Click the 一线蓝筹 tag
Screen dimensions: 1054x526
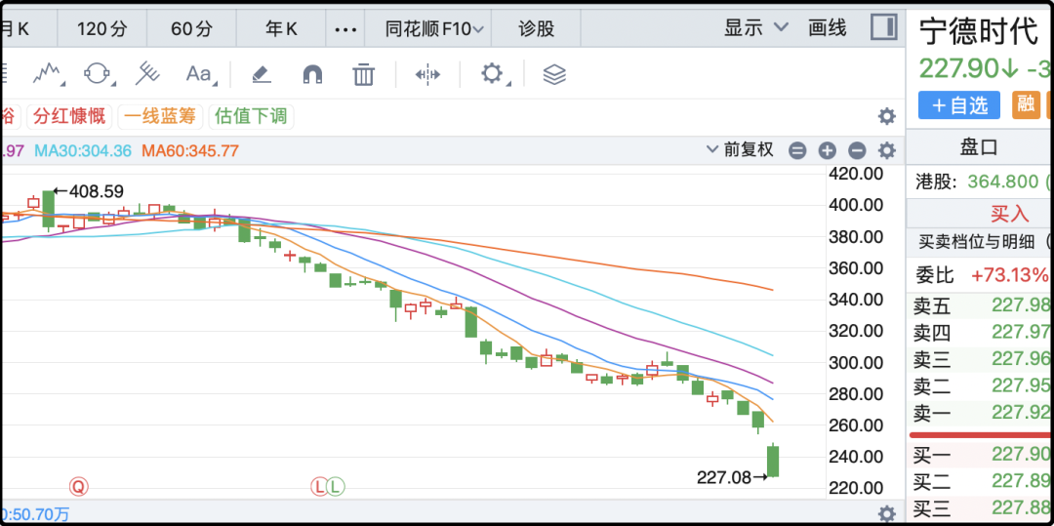click(161, 116)
